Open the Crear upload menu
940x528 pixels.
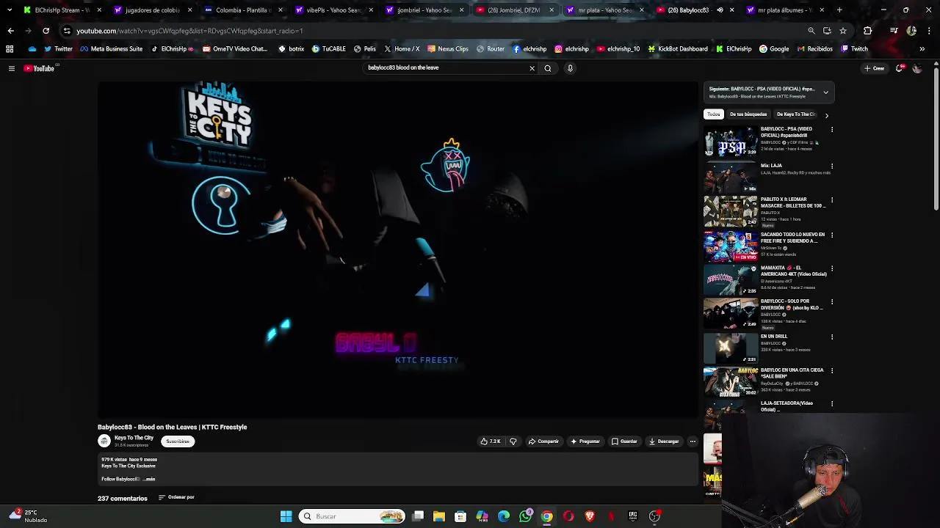tap(875, 68)
